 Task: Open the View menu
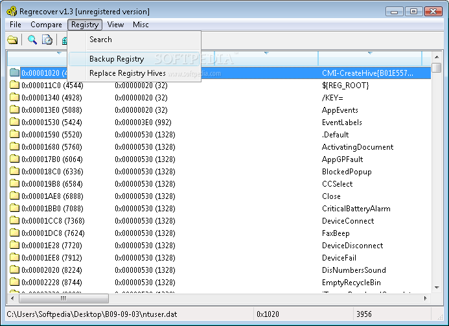pos(115,25)
